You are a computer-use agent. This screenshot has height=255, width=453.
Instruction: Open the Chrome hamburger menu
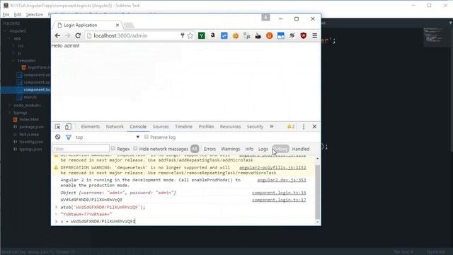[314, 35]
